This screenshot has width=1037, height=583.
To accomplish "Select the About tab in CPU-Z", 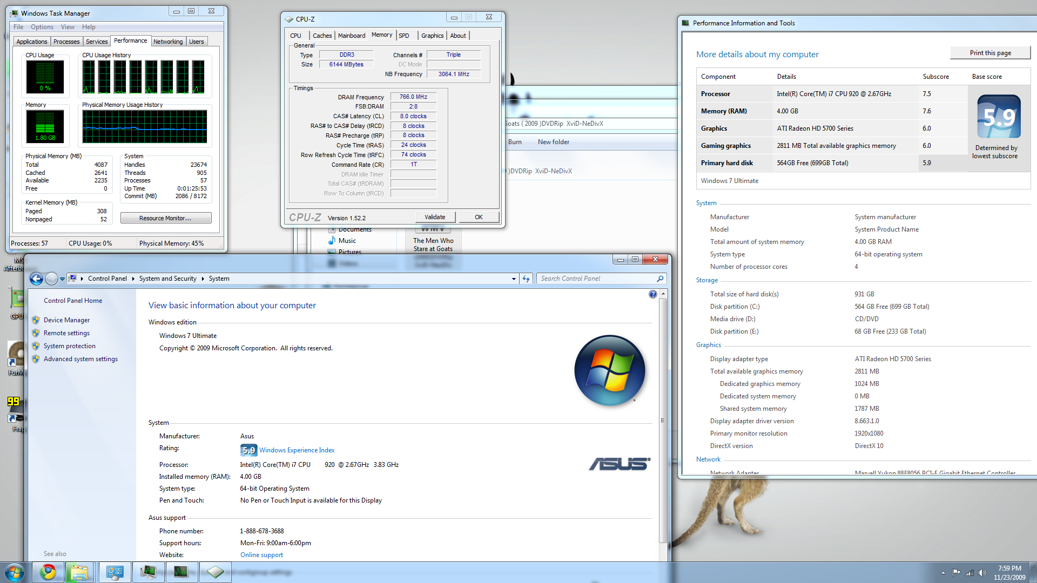I will pos(458,36).
